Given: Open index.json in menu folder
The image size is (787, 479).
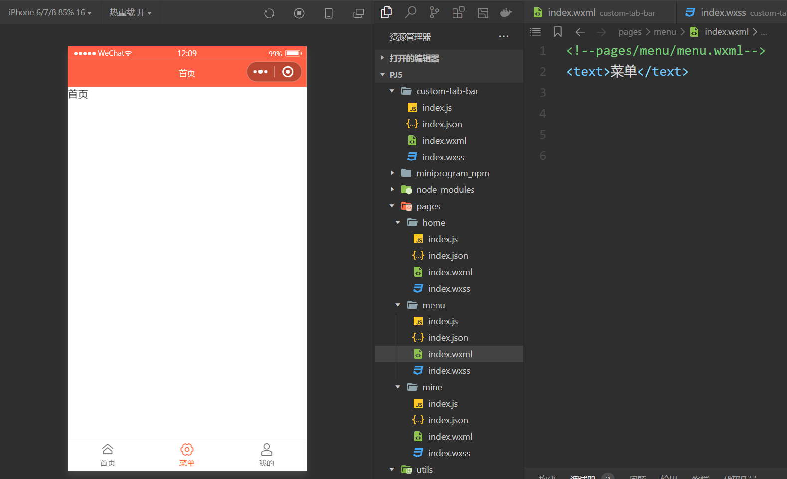Looking at the screenshot, I should pos(449,338).
